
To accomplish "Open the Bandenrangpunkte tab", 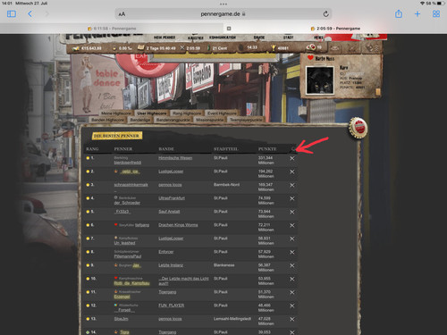I will [173, 120].
